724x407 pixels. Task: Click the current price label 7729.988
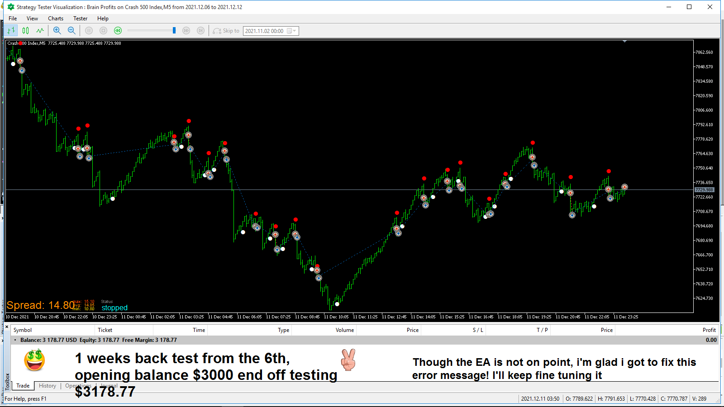[704, 190]
